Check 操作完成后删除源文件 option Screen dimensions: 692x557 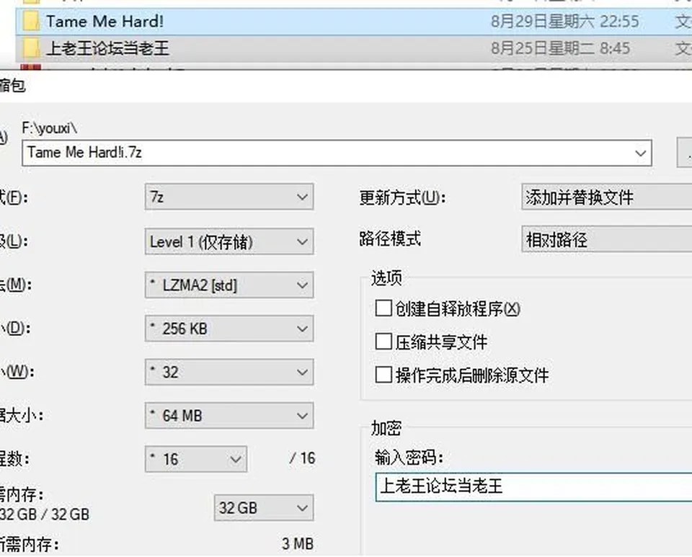tap(383, 375)
